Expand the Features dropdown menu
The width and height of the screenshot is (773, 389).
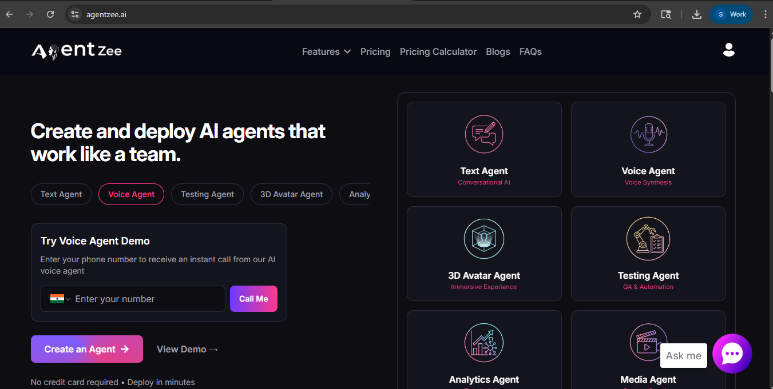pyautogui.click(x=326, y=51)
